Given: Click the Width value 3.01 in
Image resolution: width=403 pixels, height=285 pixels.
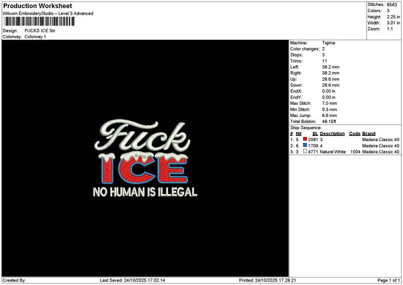Looking at the screenshot, I should [x=393, y=23].
